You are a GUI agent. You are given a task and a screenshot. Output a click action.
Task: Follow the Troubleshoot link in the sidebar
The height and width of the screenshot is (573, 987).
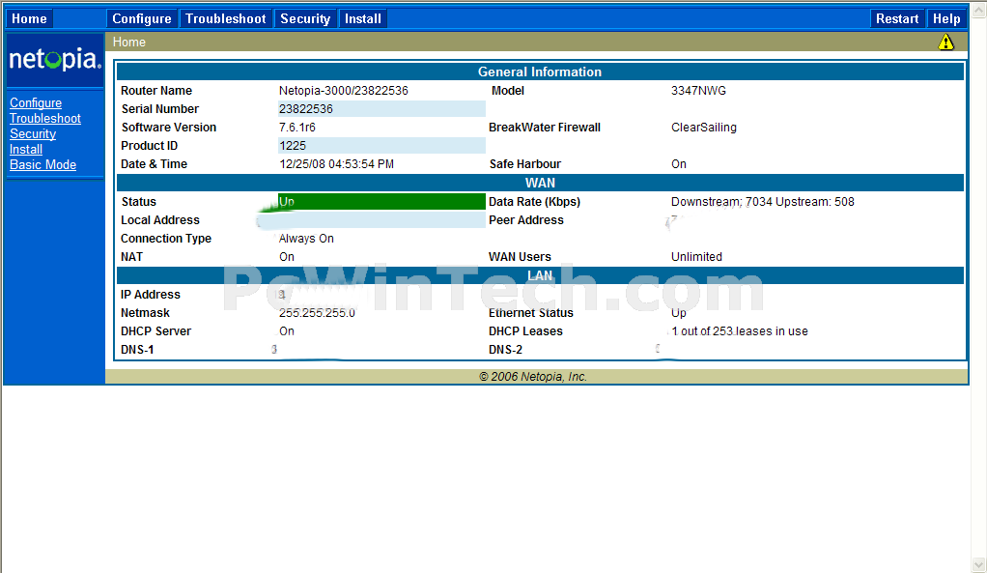(x=45, y=119)
